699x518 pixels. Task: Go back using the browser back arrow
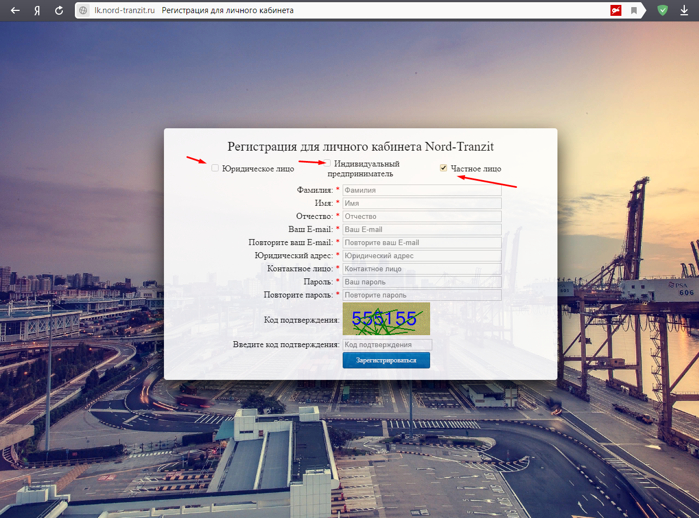click(x=15, y=10)
